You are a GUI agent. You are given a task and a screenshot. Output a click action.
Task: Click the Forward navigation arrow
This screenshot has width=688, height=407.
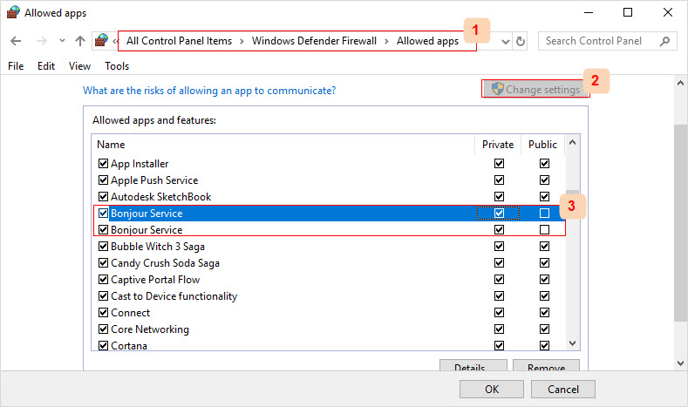tap(42, 41)
